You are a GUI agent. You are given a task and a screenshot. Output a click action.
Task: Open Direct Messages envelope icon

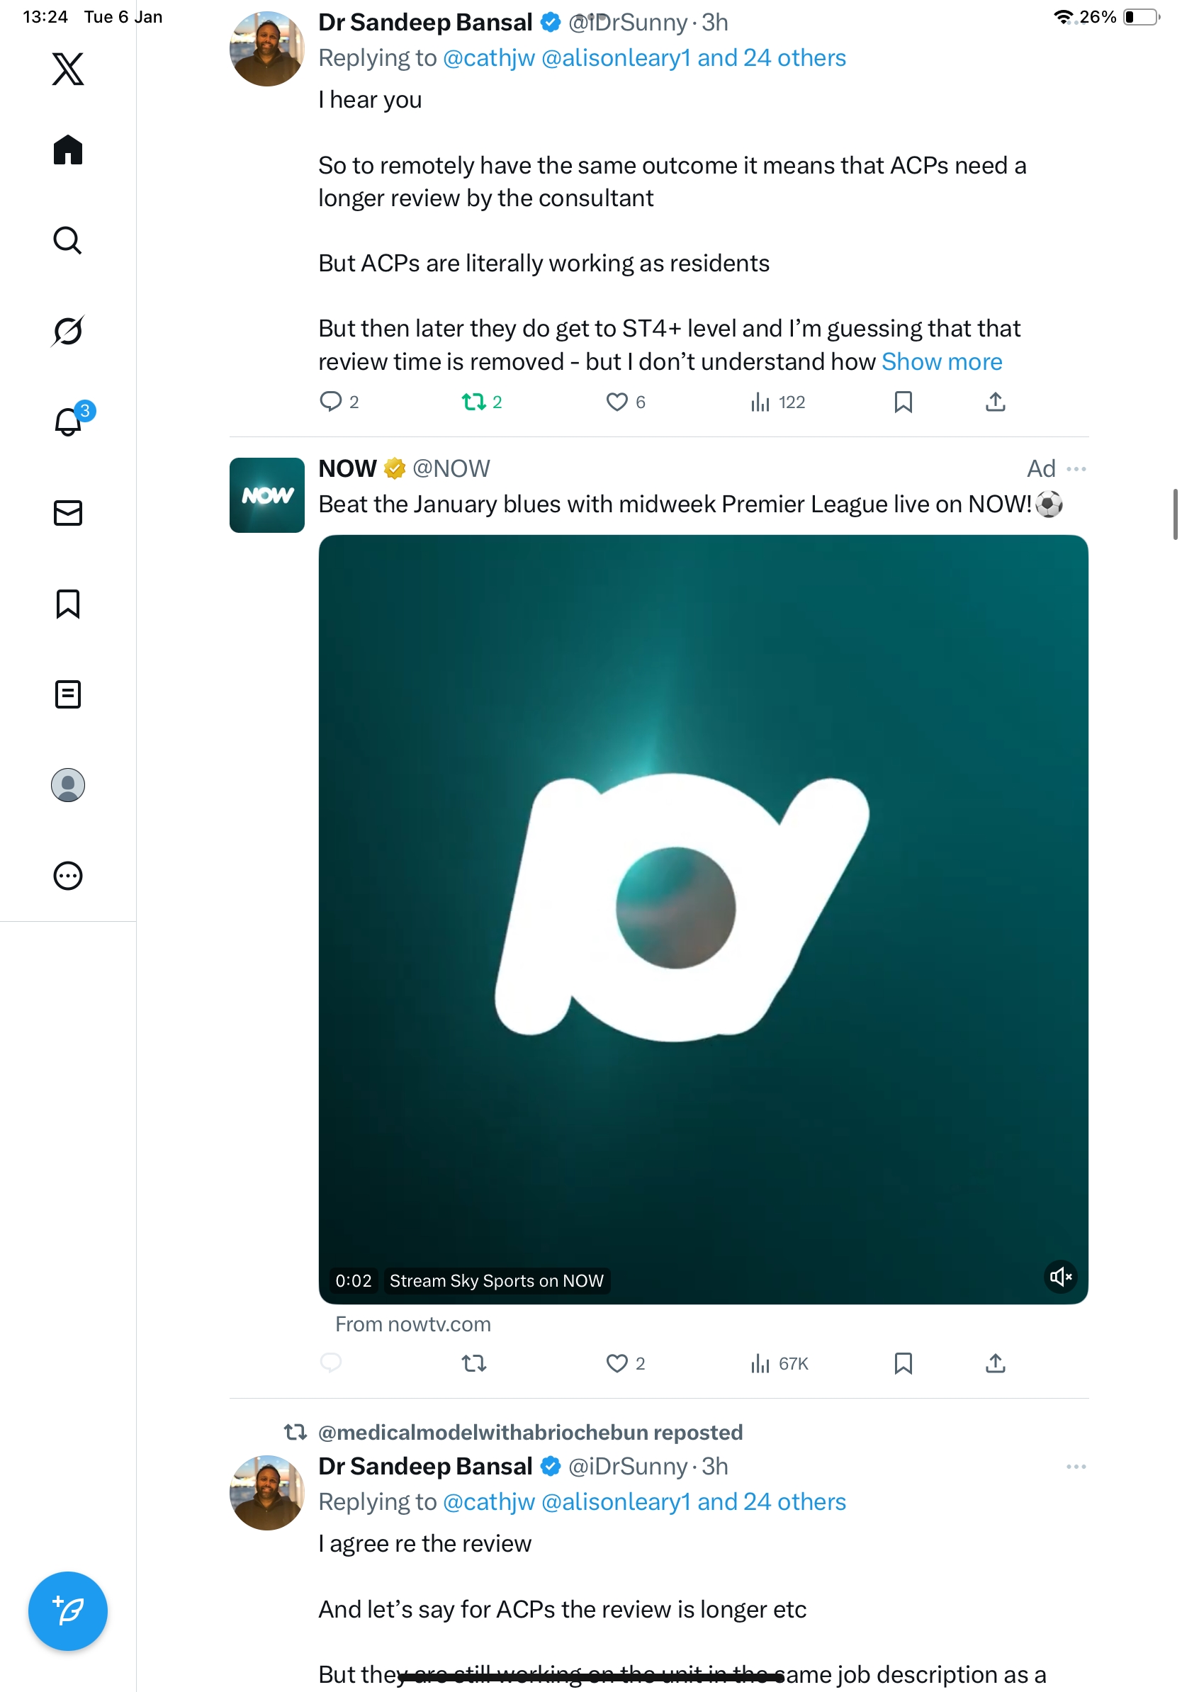[68, 513]
